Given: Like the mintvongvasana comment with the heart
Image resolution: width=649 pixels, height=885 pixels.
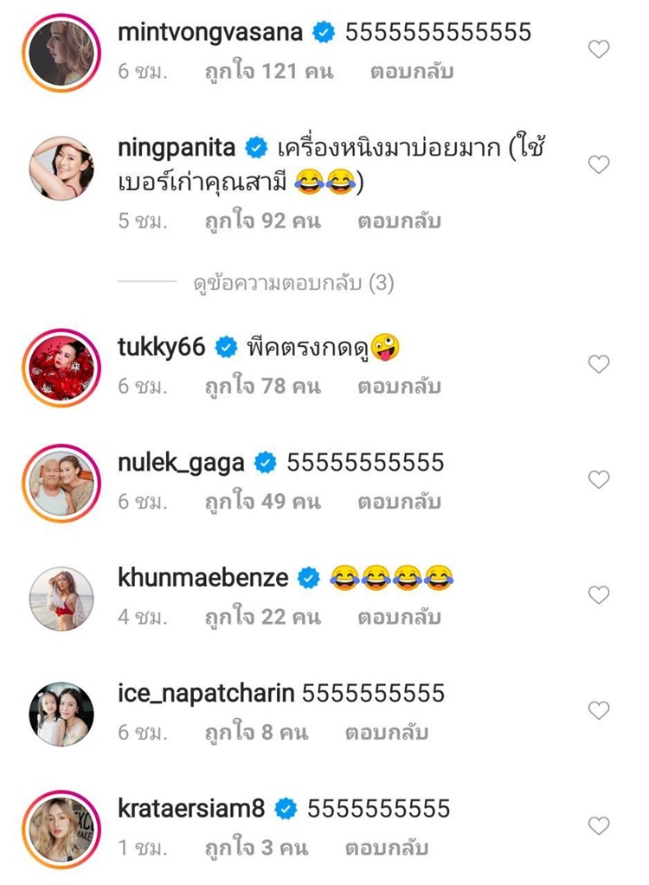Looking at the screenshot, I should (x=599, y=50).
